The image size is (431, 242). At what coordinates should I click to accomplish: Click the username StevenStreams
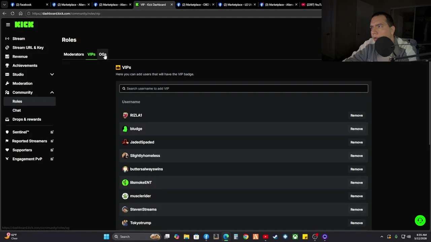143,209
